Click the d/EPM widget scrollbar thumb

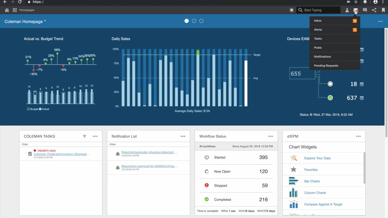364,167
